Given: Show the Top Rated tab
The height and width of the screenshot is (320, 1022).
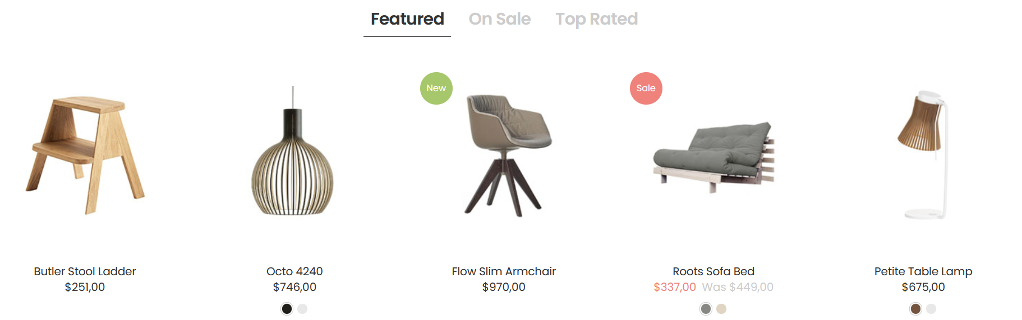Looking at the screenshot, I should coord(596,19).
